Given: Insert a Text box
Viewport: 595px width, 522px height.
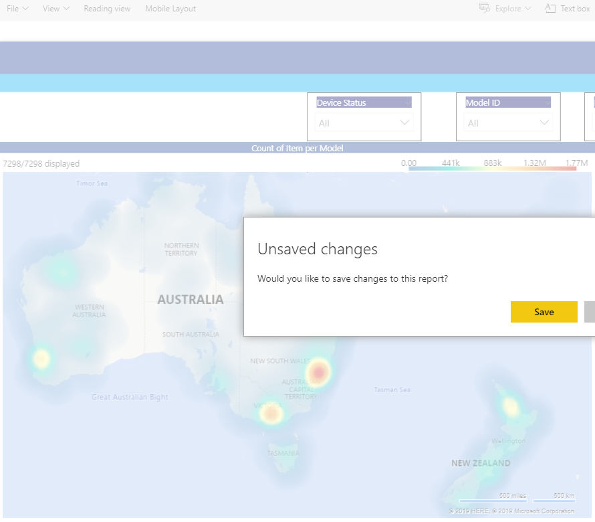Looking at the screenshot, I should pyautogui.click(x=568, y=8).
